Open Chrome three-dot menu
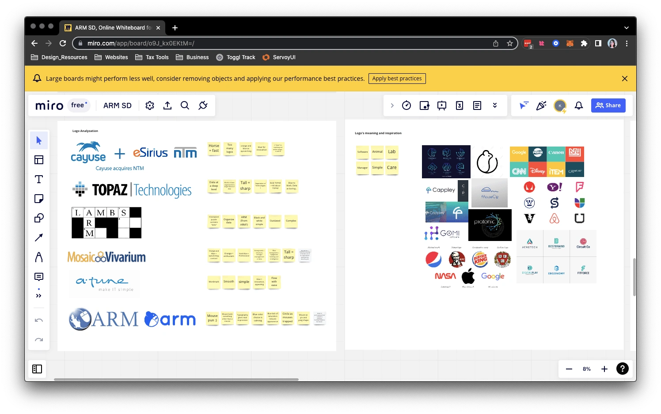 [627, 43]
